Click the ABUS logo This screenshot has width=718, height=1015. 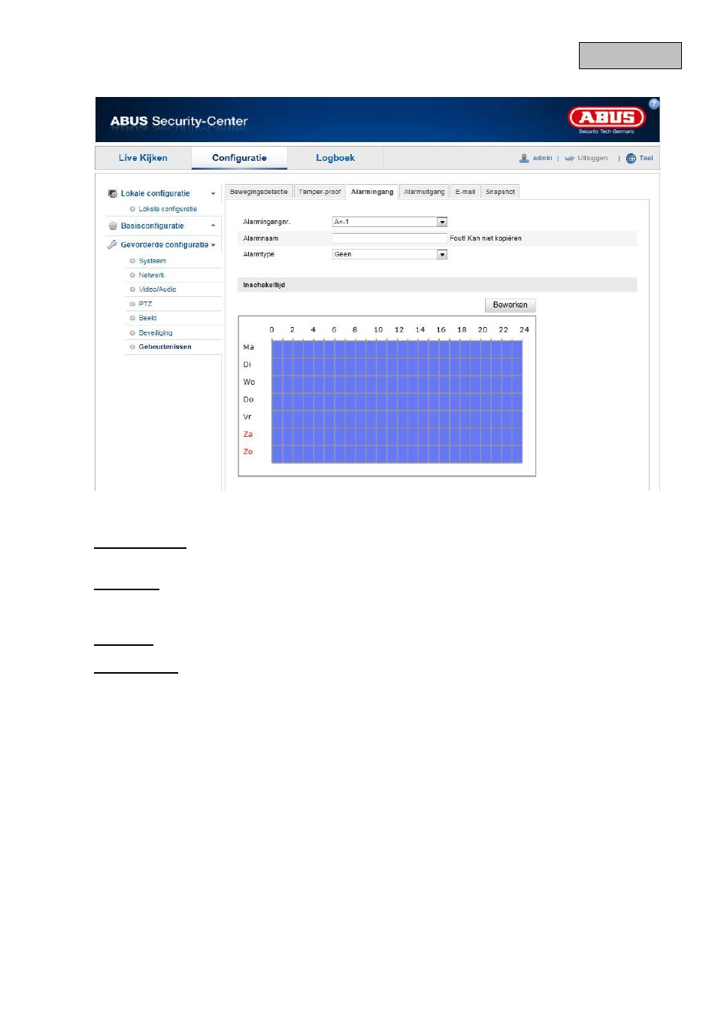pyautogui.click(x=607, y=120)
